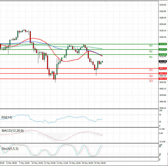Click the S1 support label
168x166 pixels.
click(x=151, y=70)
